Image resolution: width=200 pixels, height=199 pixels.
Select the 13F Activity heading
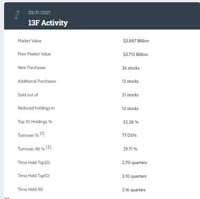pos(48,23)
